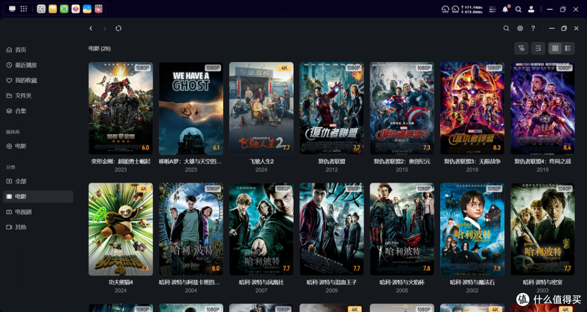Go back with the left arrow

tap(91, 28)
